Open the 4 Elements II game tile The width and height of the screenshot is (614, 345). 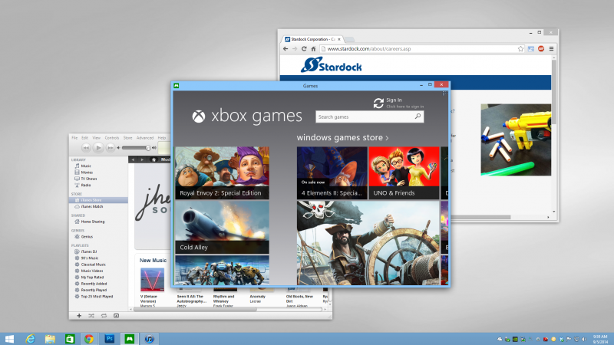[x=332, y=173]
